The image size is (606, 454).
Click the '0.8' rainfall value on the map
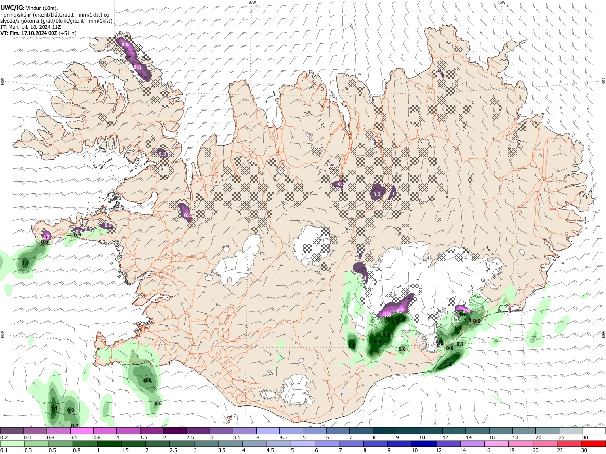point(450,349)
